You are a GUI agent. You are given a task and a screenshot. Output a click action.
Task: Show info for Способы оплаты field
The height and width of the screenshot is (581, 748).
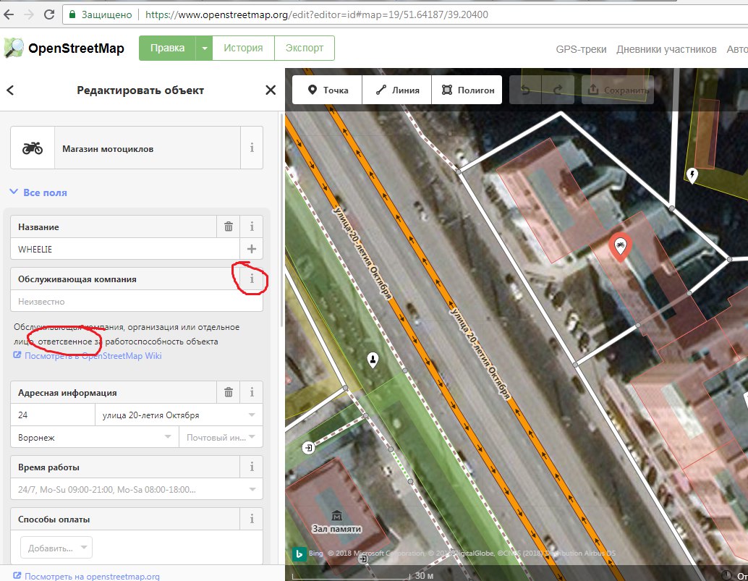[x=252, y=519]
